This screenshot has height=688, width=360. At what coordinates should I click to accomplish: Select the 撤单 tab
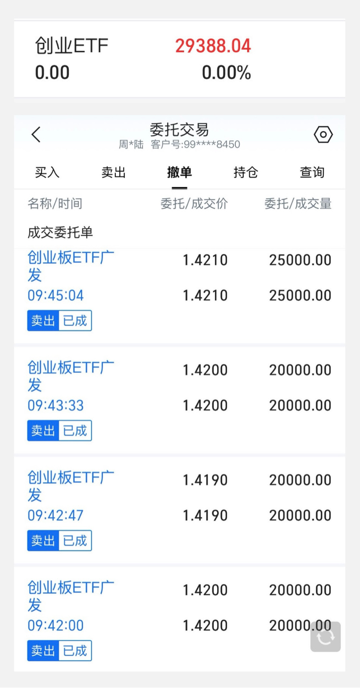pyautogui.click(x=180, y=172)
